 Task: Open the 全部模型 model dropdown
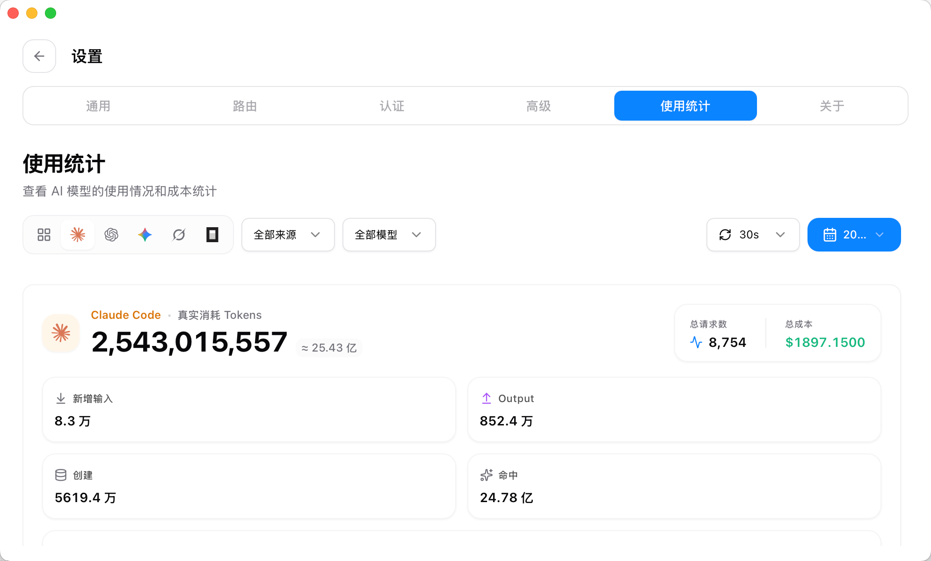pyautogui.click(x=389, y=235)
